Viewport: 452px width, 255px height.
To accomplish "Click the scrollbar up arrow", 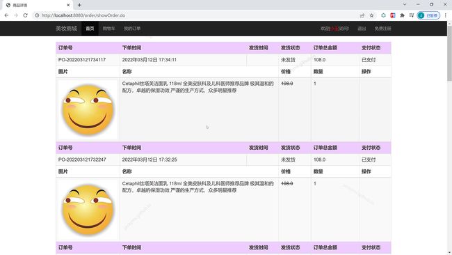I will (x=449, y=24).
